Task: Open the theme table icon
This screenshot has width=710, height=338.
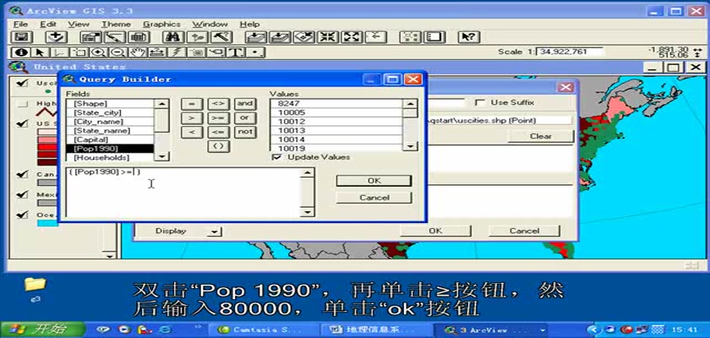Action: click(x=139, y=37)
